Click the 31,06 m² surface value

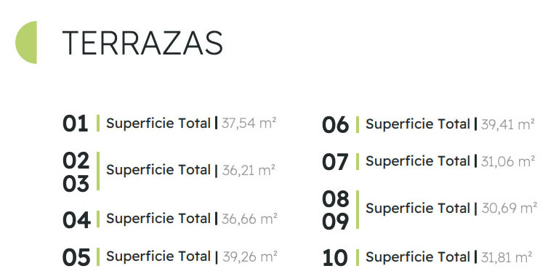tap(508, 161)
